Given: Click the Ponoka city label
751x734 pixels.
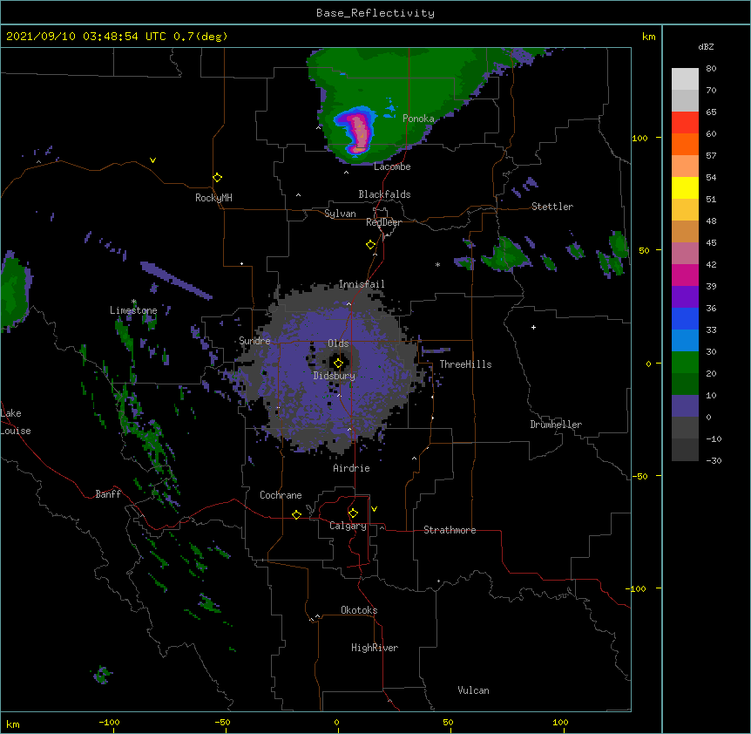Looking at the screenshot, I should pyautogui.click(x=418, y=119).
